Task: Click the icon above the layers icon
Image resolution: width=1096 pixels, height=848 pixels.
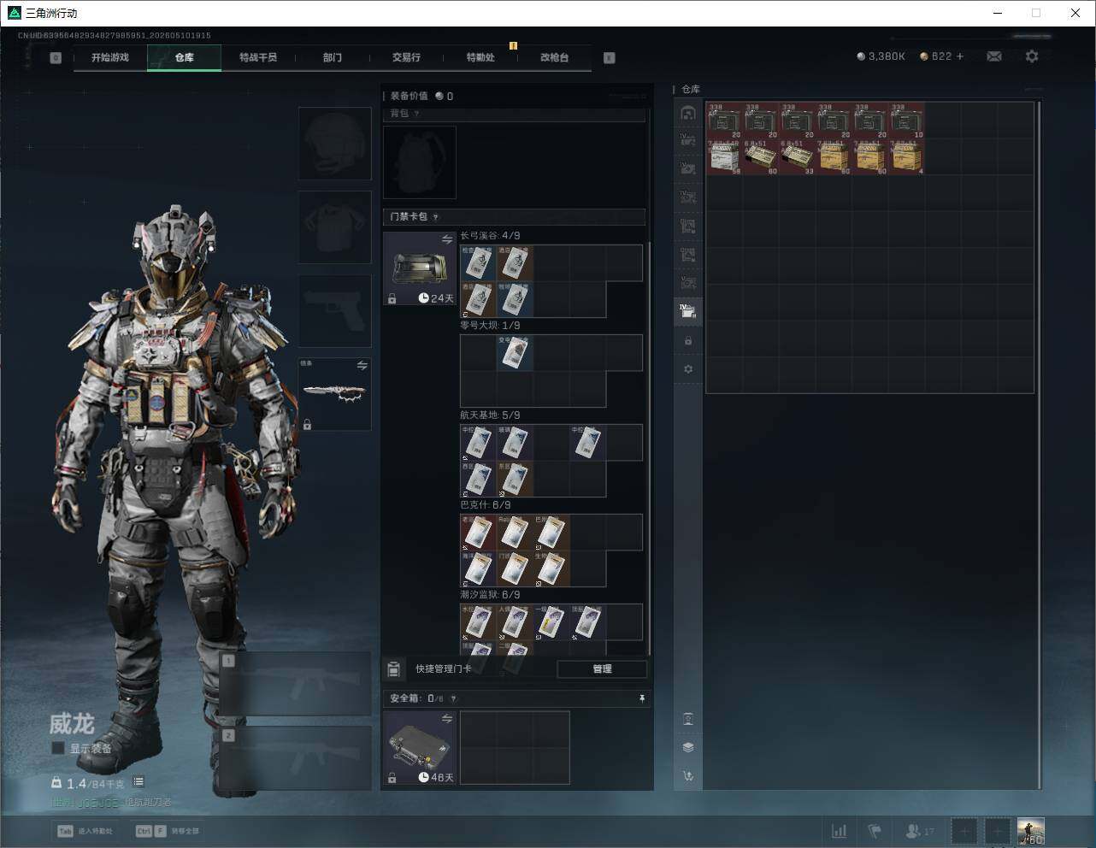Action: (688, 719)
